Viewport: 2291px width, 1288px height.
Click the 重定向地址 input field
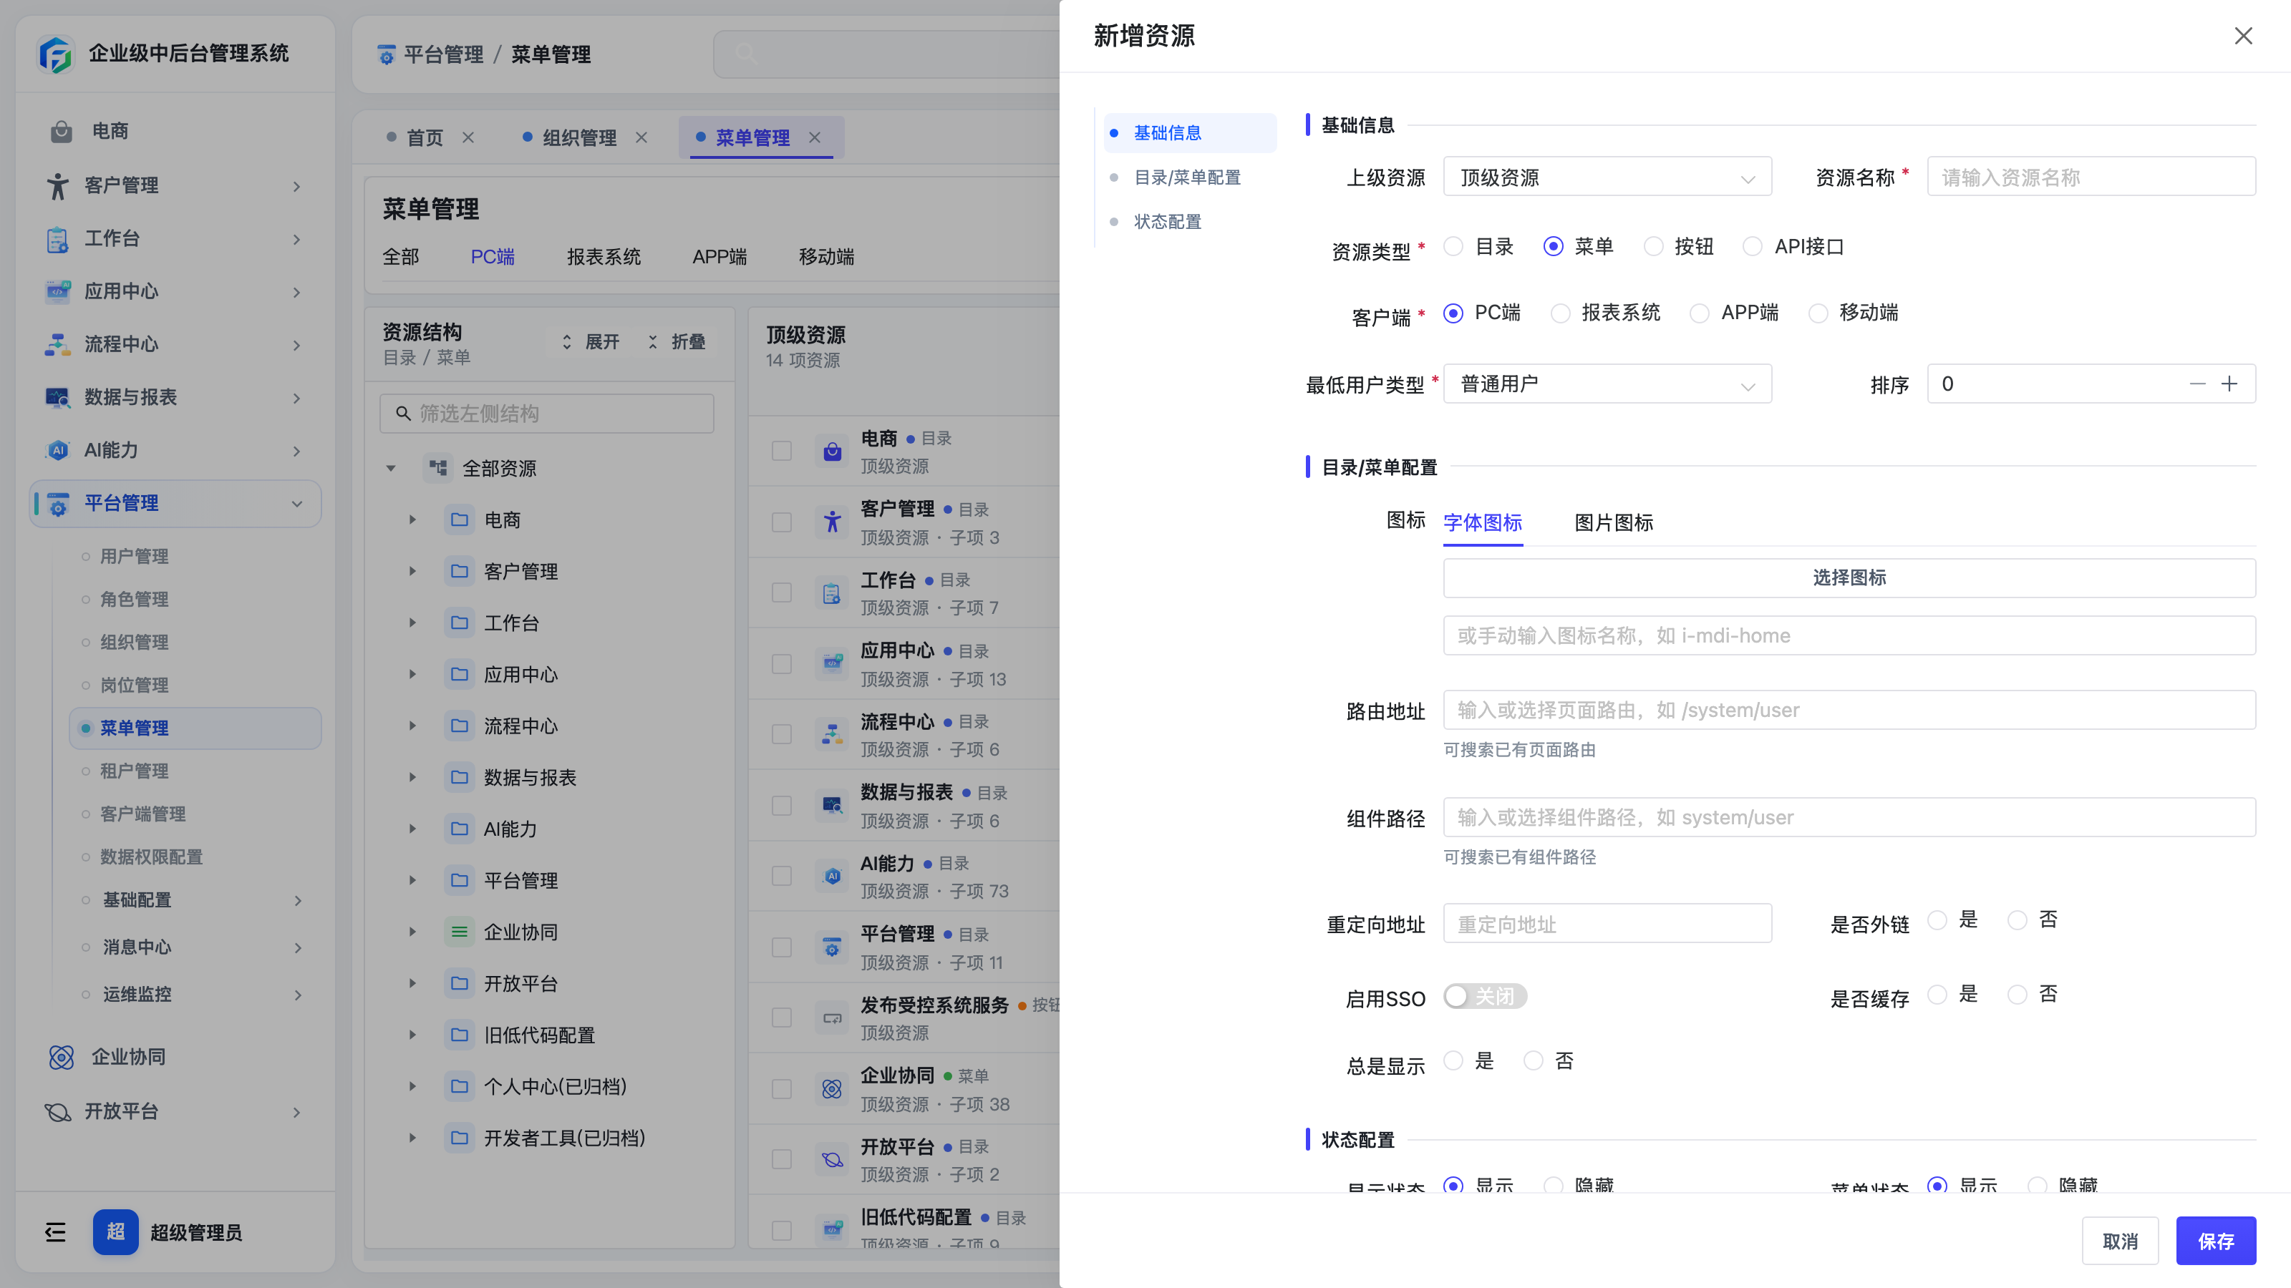tap(1607, 924)
